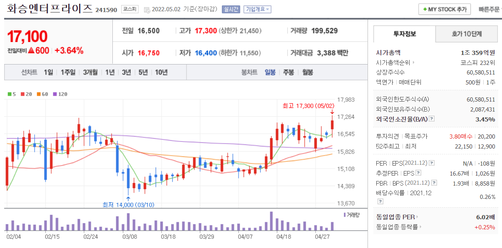Click the orange 60-day moving average legend marker
The width and height of the screenshot is (502, 248).
tap(38, 94)
